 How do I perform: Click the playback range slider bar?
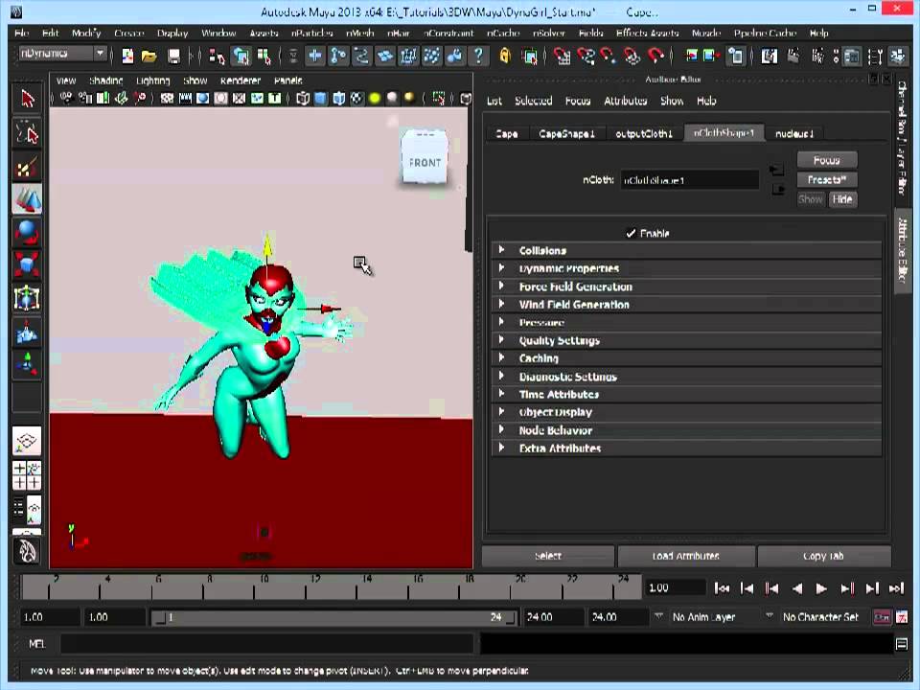[x=333, y=617]
